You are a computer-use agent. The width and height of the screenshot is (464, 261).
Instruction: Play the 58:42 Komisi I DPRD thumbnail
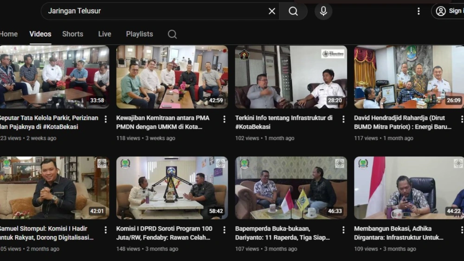[172, 188]
